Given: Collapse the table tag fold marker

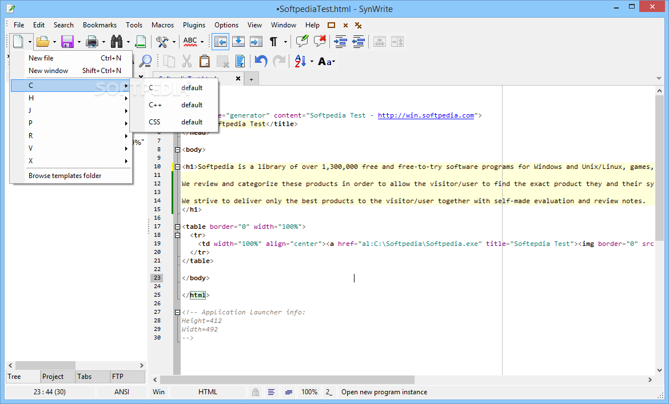Looking at the screenshot, I should point(177,227).
